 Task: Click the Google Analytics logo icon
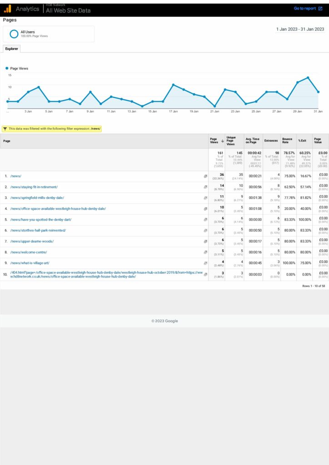[x=8, y=9]
